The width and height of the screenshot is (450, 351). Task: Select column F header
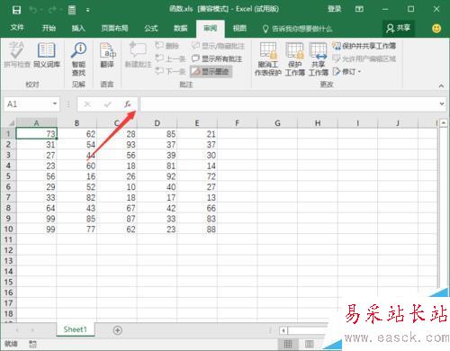click(x=237, y=123)
